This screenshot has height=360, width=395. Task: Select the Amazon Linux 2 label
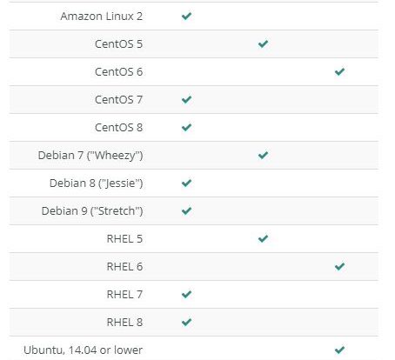[x=102, y=17]
